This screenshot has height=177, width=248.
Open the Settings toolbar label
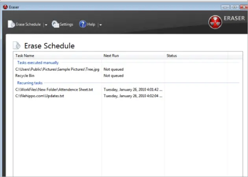click(x=66, y=24)
